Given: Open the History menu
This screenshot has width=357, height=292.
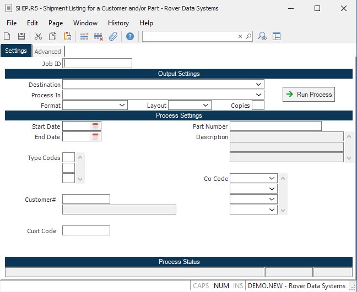Looking at the screenshot, I should click(118, 23).
